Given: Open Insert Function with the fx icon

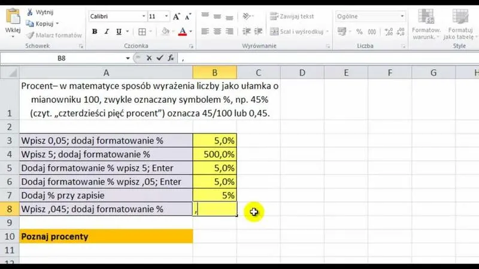Looking at the screenshot, I should click(171, 58).
